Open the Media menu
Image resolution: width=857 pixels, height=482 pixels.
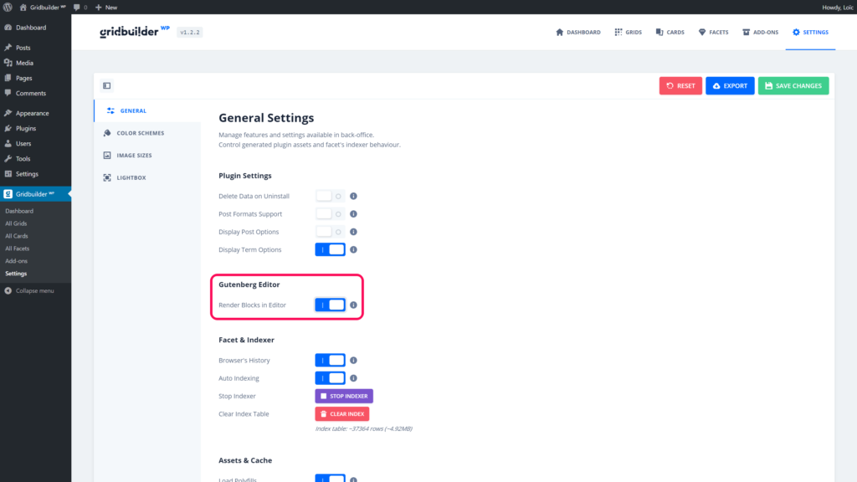click(35, 63)
